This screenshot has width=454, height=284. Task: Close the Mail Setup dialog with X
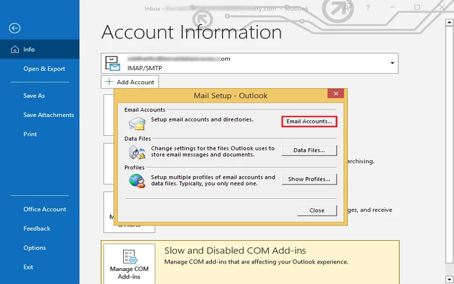(x=336, y=94)
